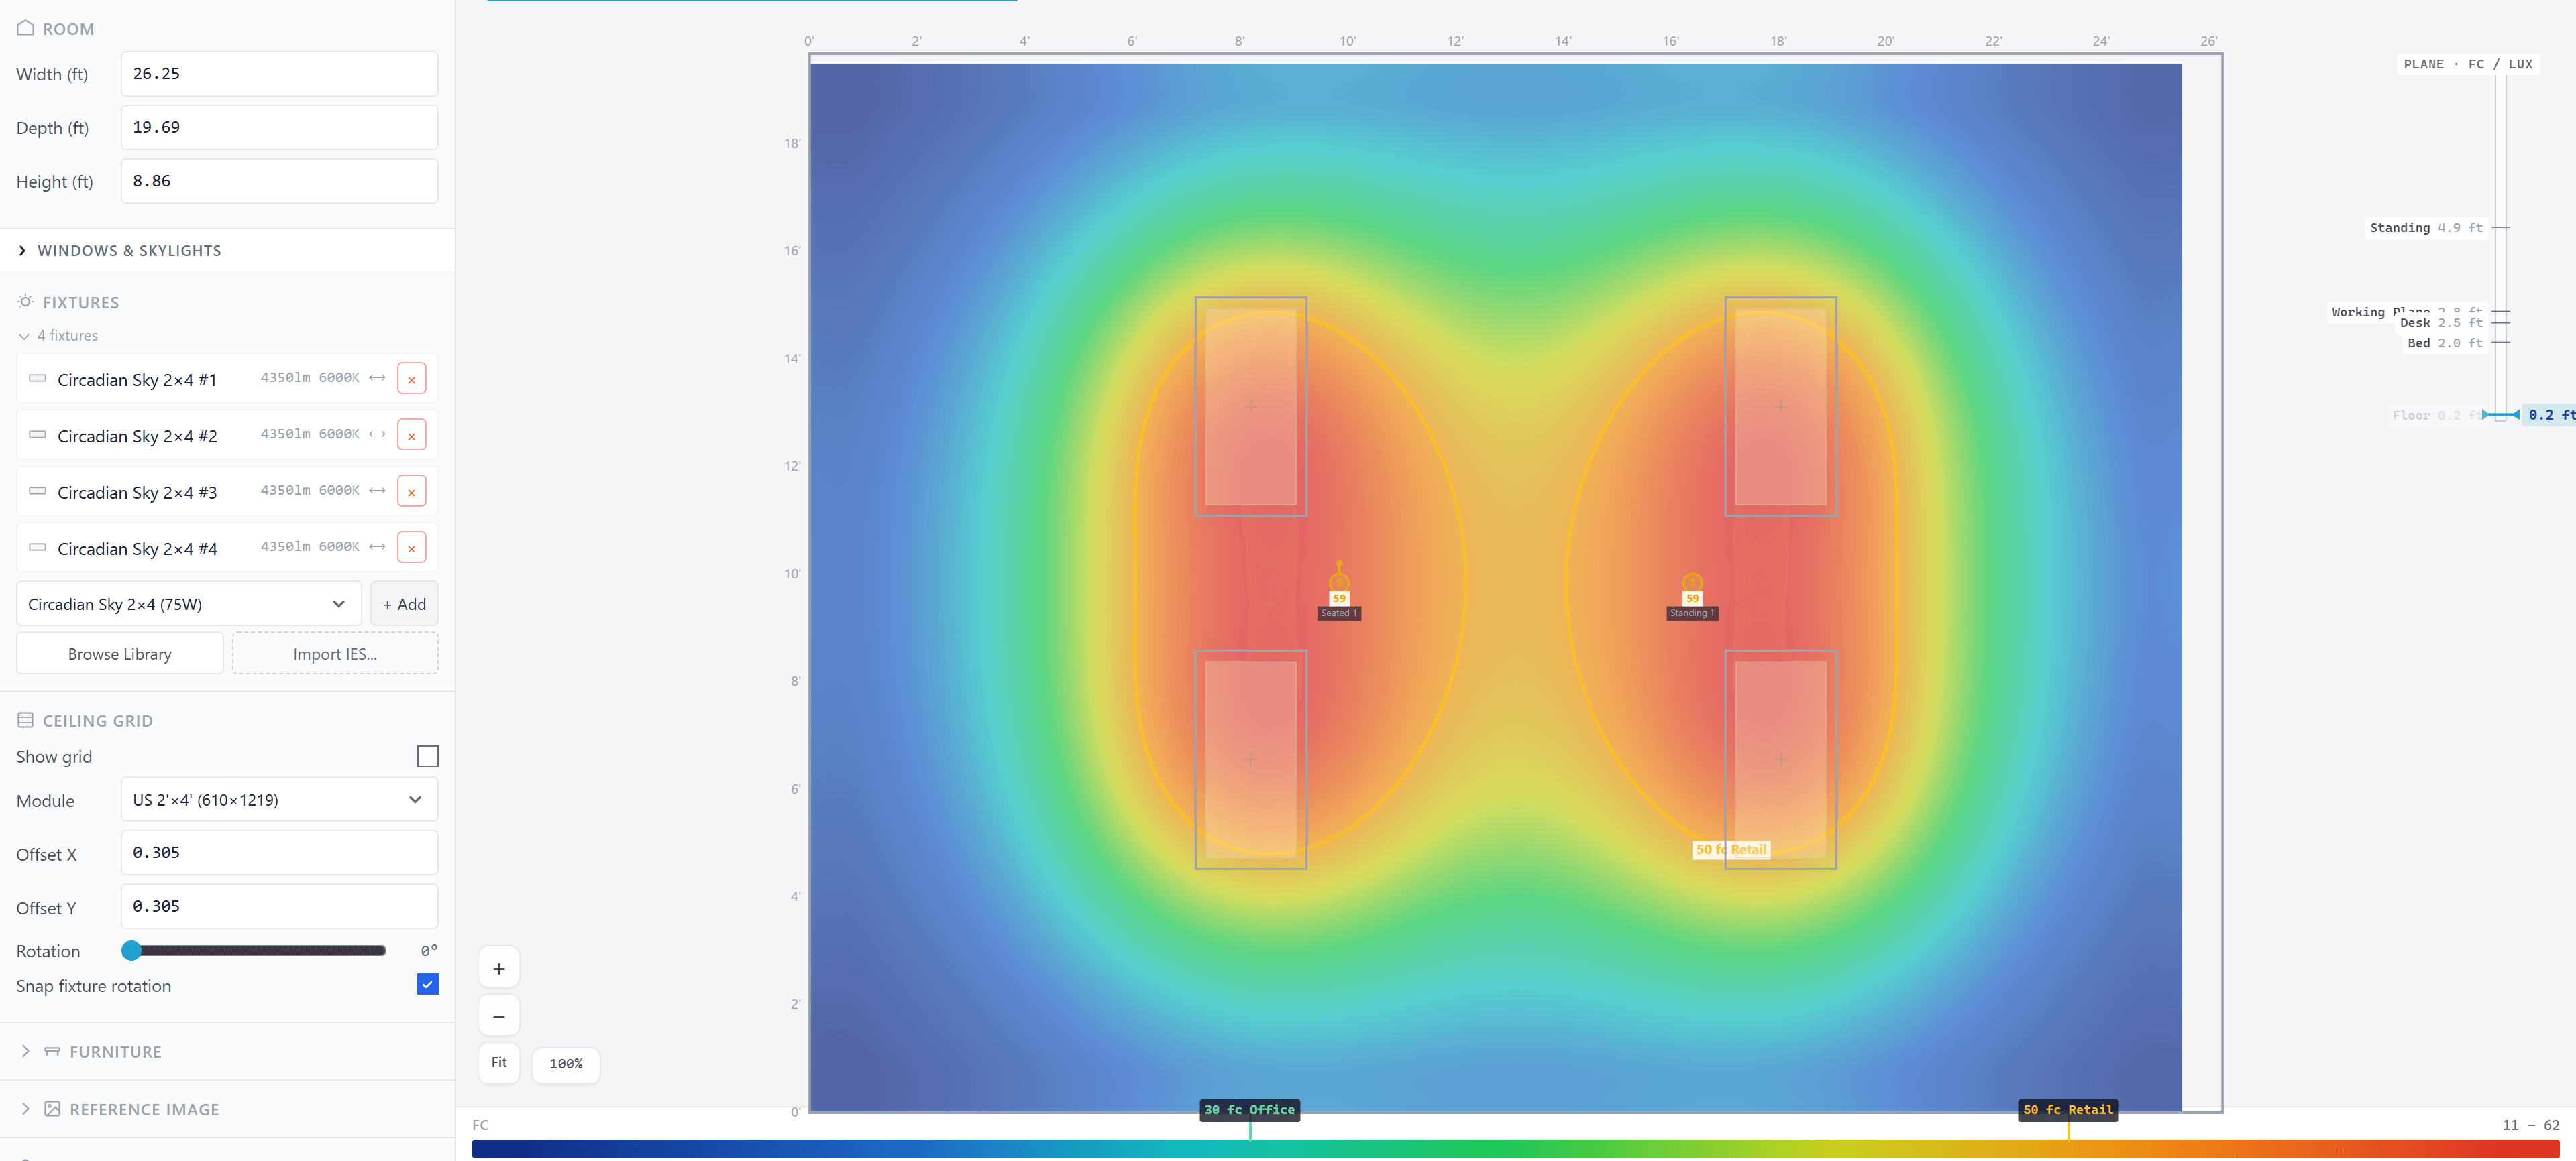
Task: Click the Offset X input field
Action: (279, 853)
